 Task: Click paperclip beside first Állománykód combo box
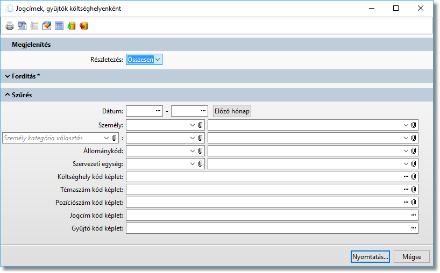(200, 151)
